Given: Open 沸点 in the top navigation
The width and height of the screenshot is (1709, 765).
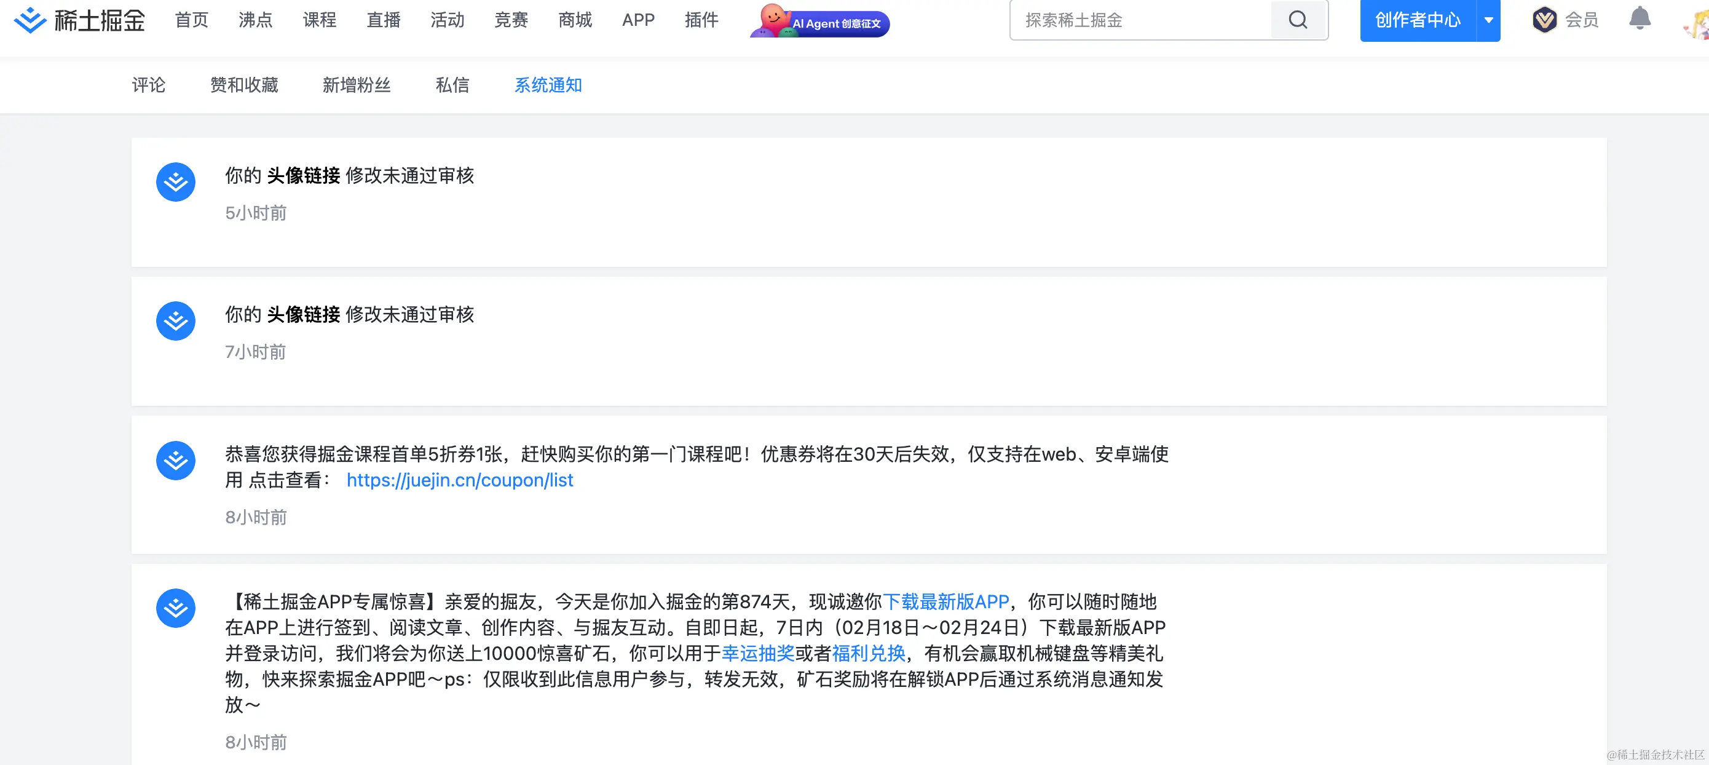Looking at the screenshot, I should 255,20.
